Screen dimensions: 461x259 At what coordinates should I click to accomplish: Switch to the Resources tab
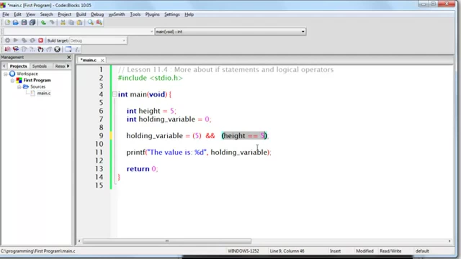(x=60, y=66)
